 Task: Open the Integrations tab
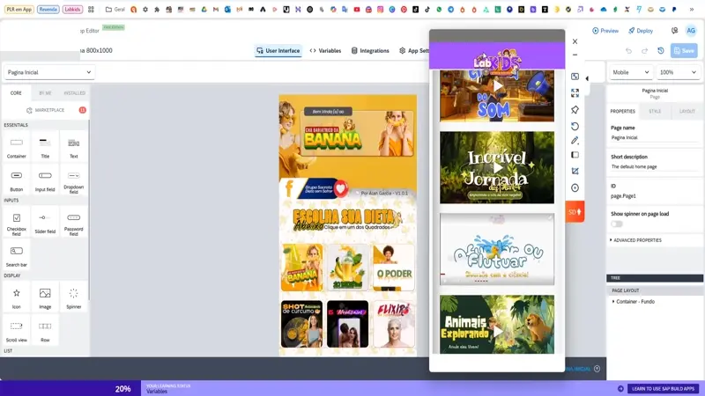click(370, 51)
